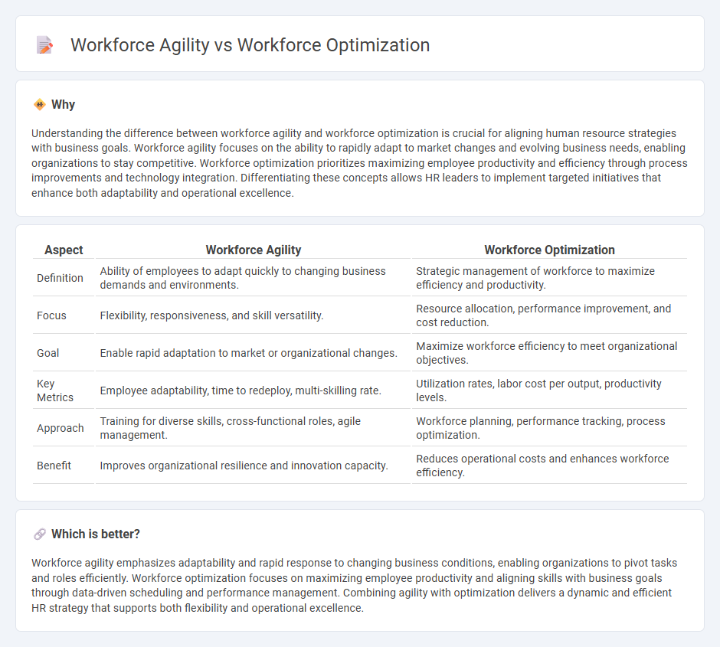Viewport: 720px width, 647px height.
Task: Click cell 'Flexibility, responsiveness, and skill versatility.'
Action: (x=253, y=315)
